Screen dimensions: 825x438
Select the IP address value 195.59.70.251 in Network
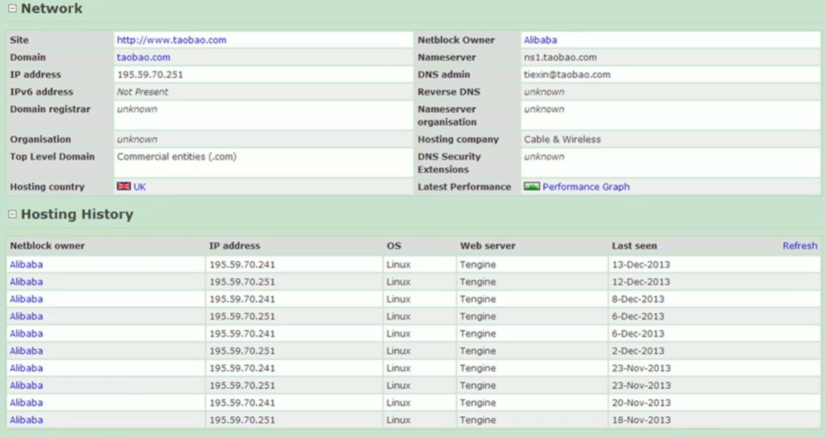click(x=150, y=75)
